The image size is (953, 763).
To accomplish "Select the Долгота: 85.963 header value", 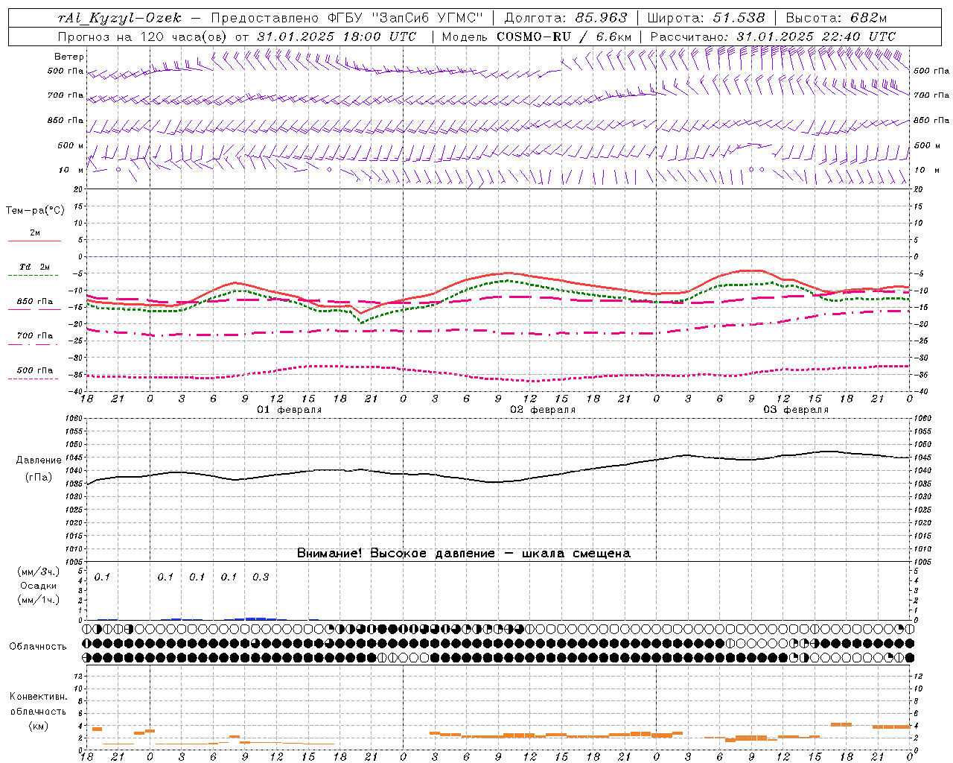I will [x=566, y=18].
